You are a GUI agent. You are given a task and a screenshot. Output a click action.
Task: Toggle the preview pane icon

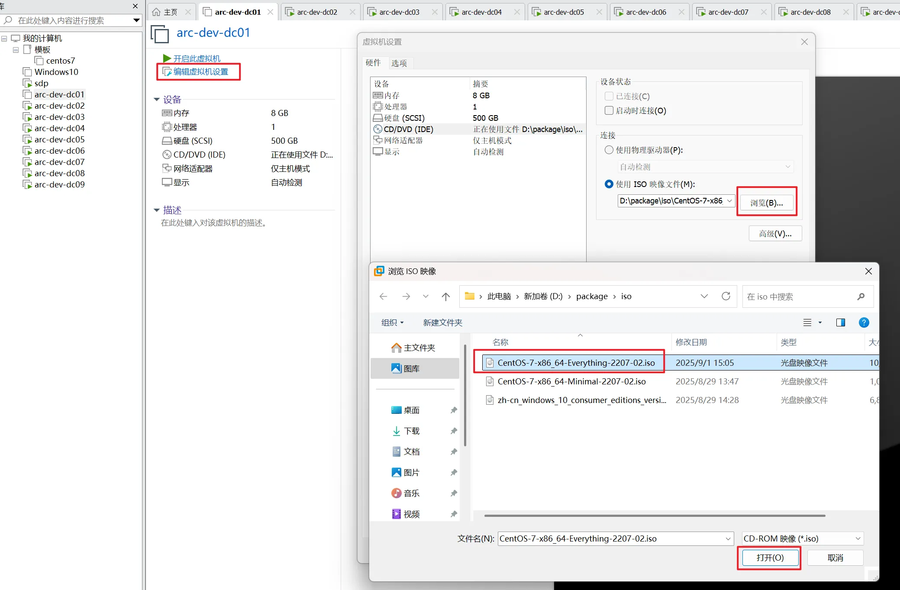840,322
